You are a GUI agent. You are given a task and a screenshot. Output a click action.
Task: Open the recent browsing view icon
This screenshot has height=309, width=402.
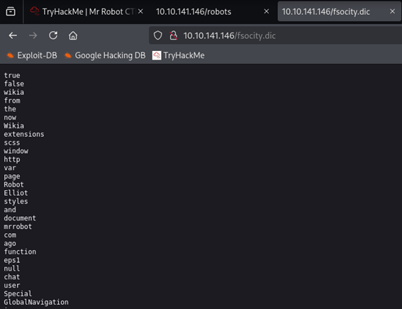coord(11,11)
